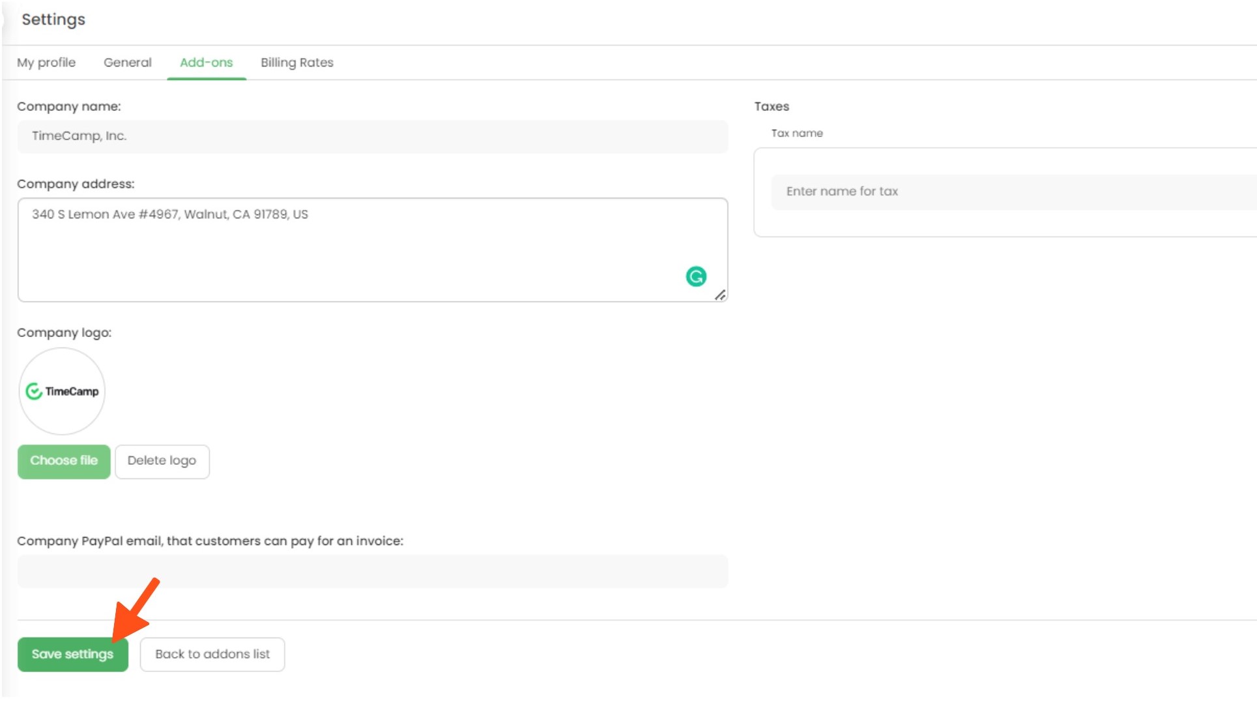
Task: Click the Enter name for tax field
Action: 1013,192
